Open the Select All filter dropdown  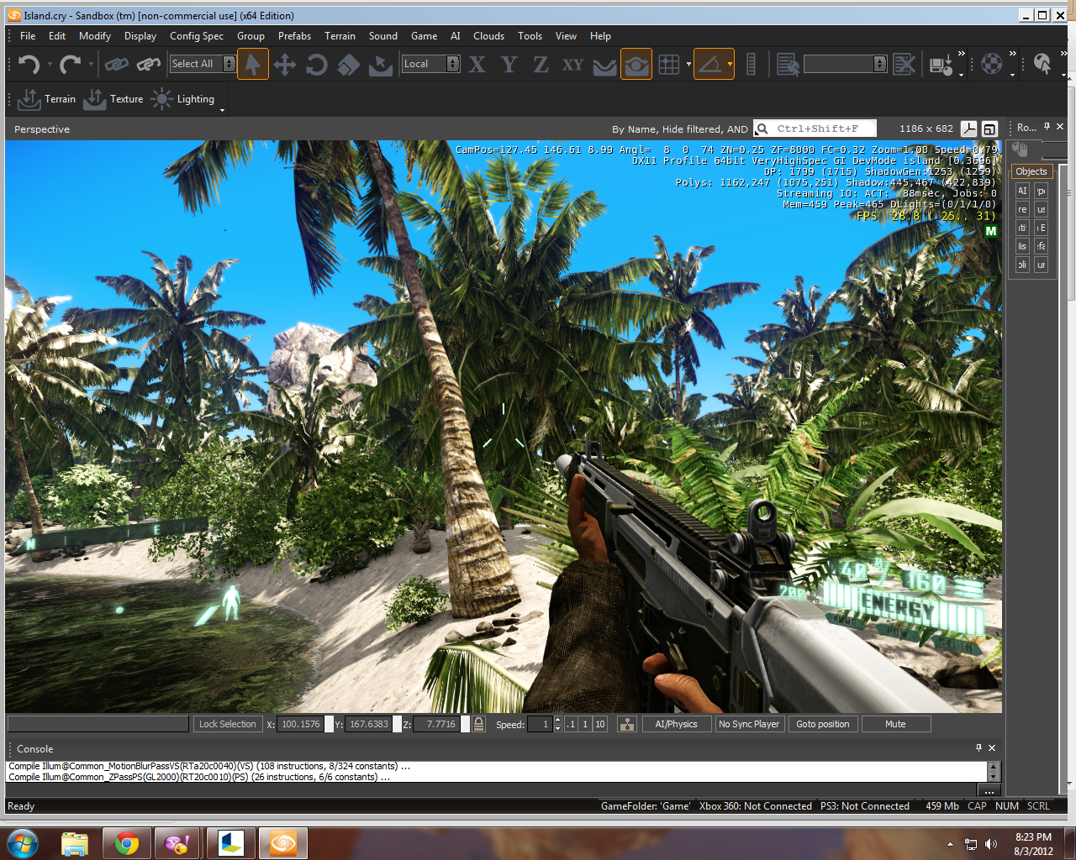[202, 64]
